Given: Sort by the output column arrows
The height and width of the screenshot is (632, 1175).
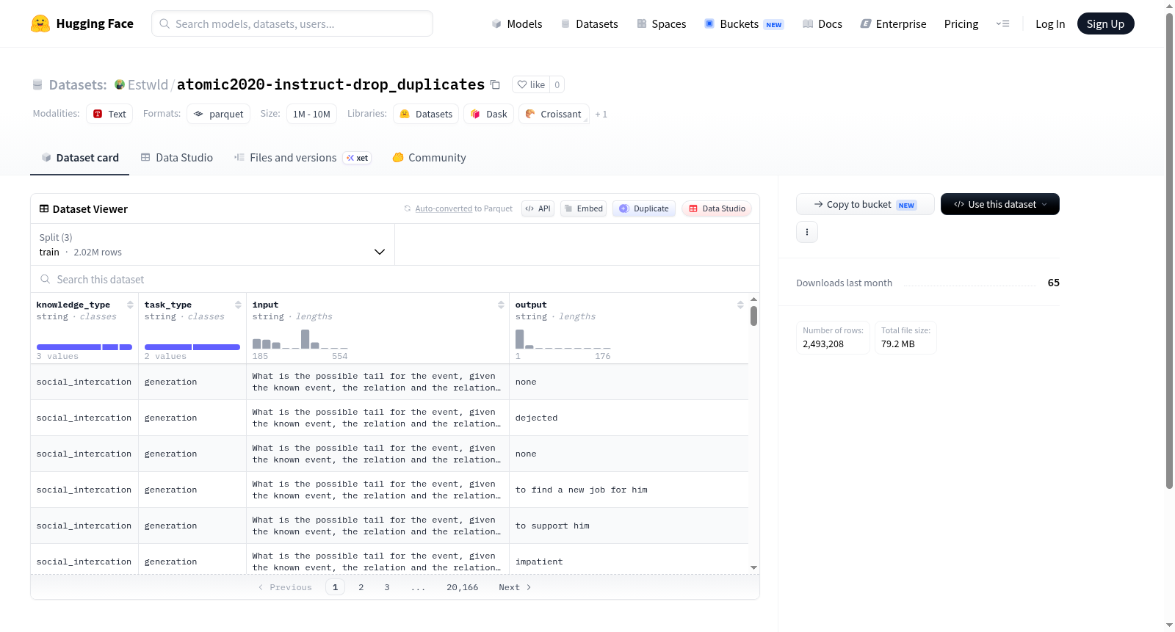Looking at the screenshot, I should [x=740, y=305].
